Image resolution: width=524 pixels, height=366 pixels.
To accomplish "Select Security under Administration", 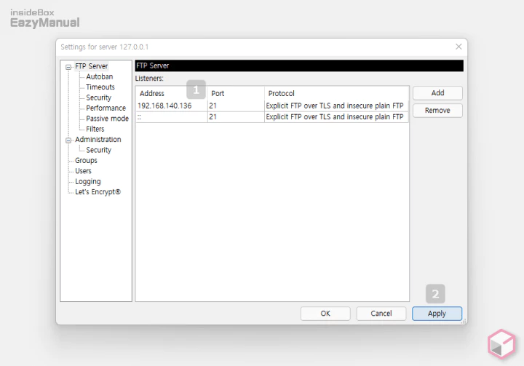I will click(98, 150).
